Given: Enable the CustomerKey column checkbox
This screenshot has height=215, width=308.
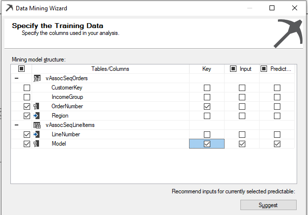Looking at the screenshot, I should tap(27, 88).
